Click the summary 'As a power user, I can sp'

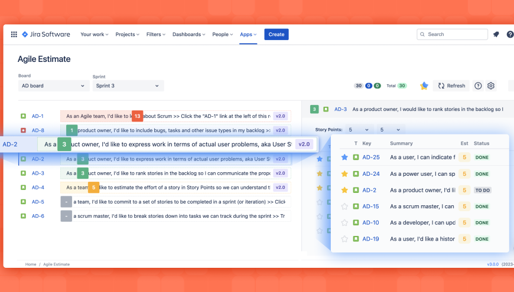422,174
